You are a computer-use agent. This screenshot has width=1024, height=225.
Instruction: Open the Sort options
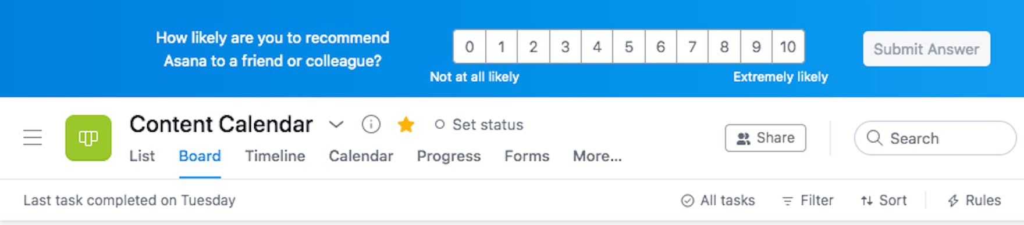coord(884,201)
